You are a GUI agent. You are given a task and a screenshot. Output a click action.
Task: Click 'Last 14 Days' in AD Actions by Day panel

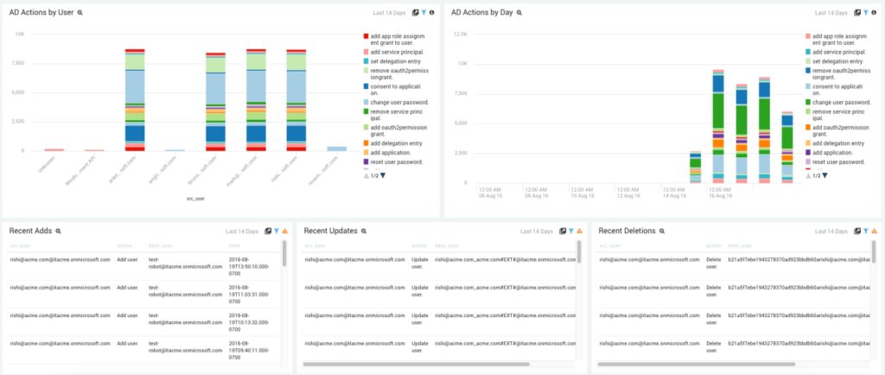831,12
